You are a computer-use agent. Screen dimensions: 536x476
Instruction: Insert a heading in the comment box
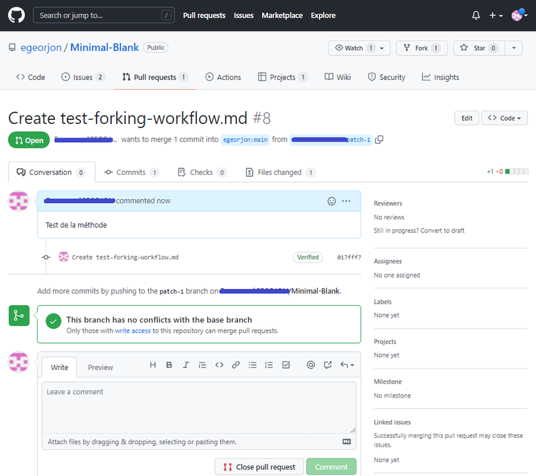point(153,365)
